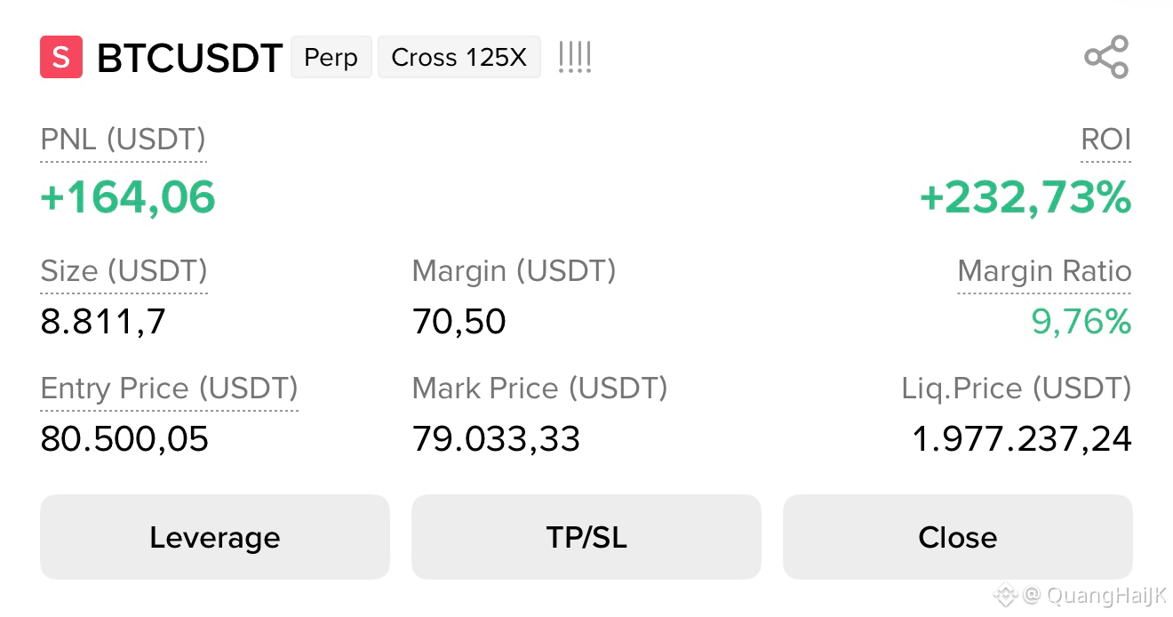1173x617 pixels.
Task: Tap the Size (USDT) label
Action: pyautogui.click(x=124, y=271)
